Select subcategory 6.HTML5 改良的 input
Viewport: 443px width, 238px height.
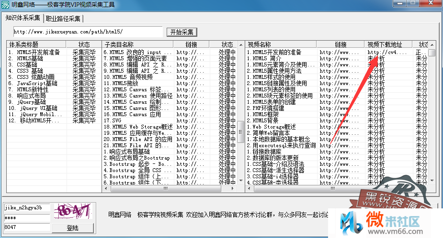click(x=137, y=52)
